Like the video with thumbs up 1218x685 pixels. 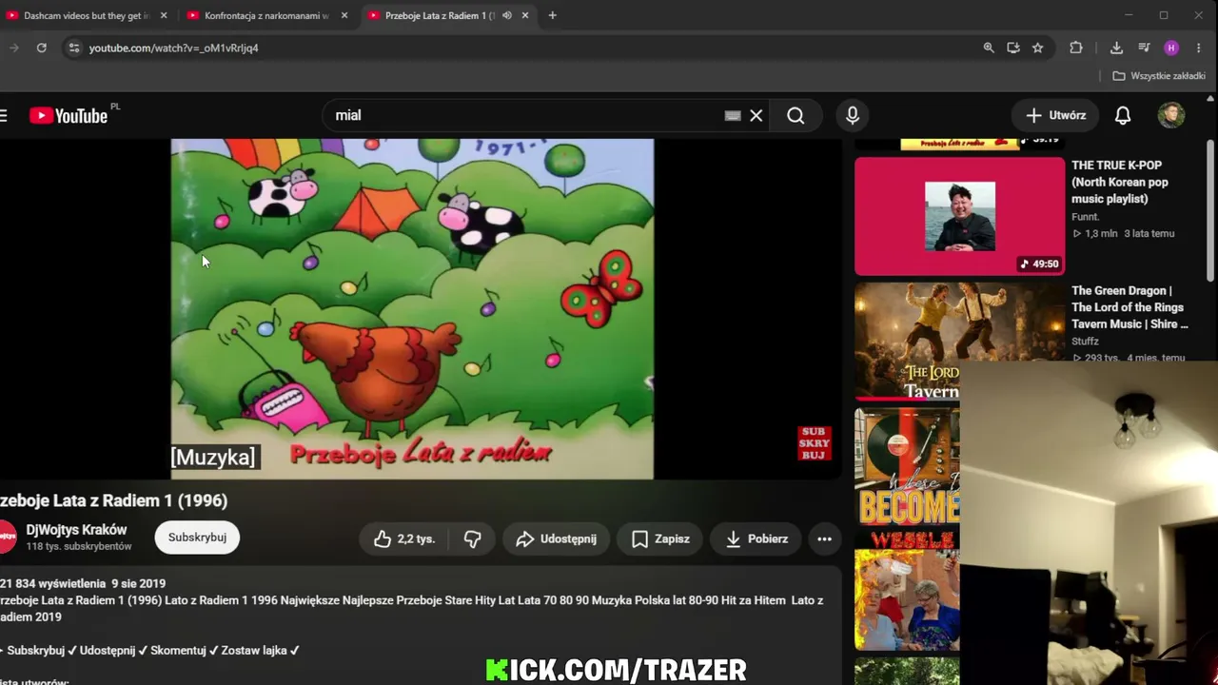404,538
